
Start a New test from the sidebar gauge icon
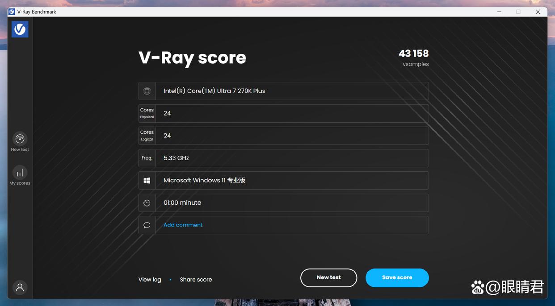20,139
